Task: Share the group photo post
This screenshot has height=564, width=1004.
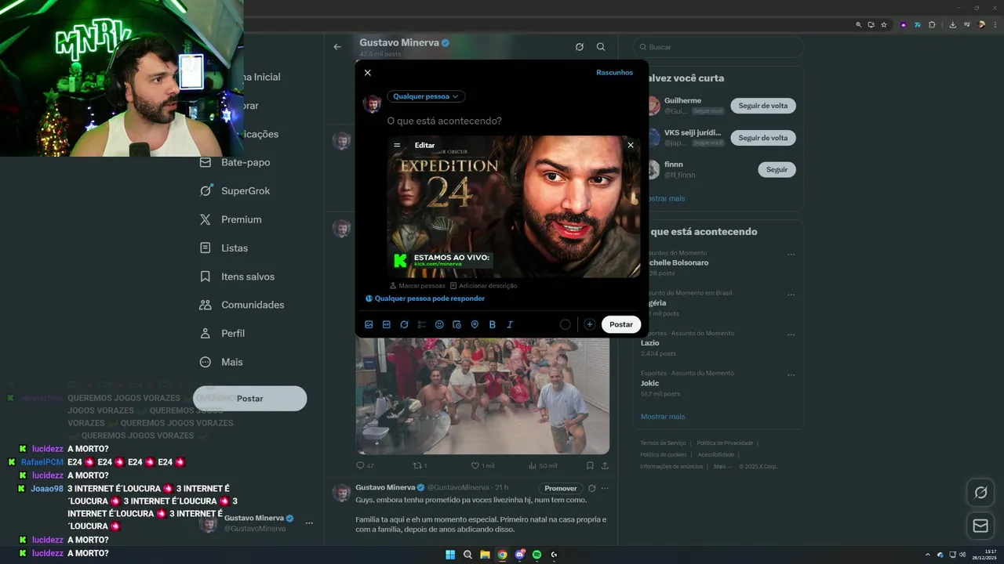Action: 605,465
